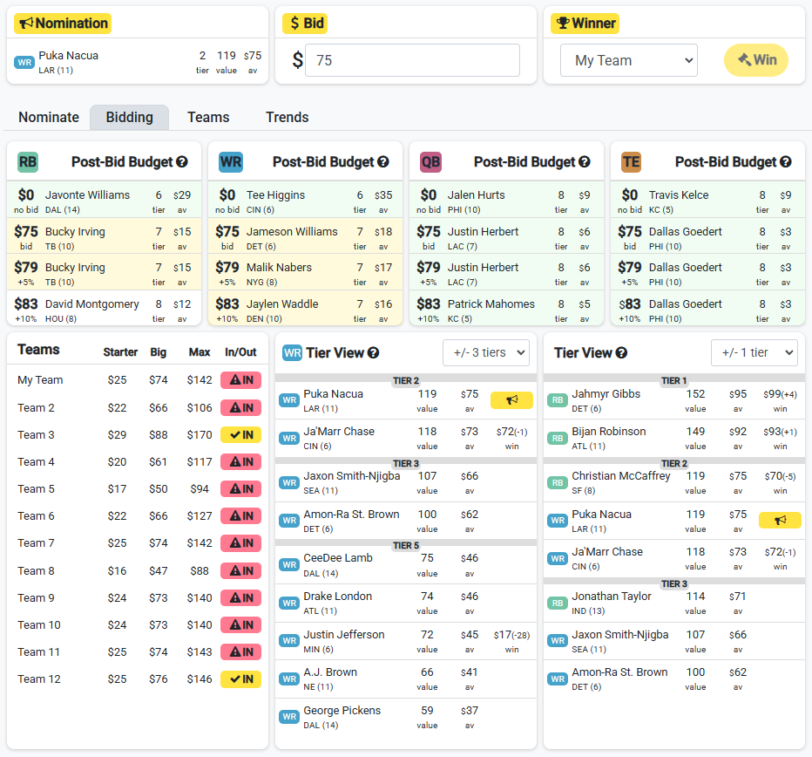Toggle My Team In/Out warning badge
This screenshot has width=812, height=757.
pos(240,380)
